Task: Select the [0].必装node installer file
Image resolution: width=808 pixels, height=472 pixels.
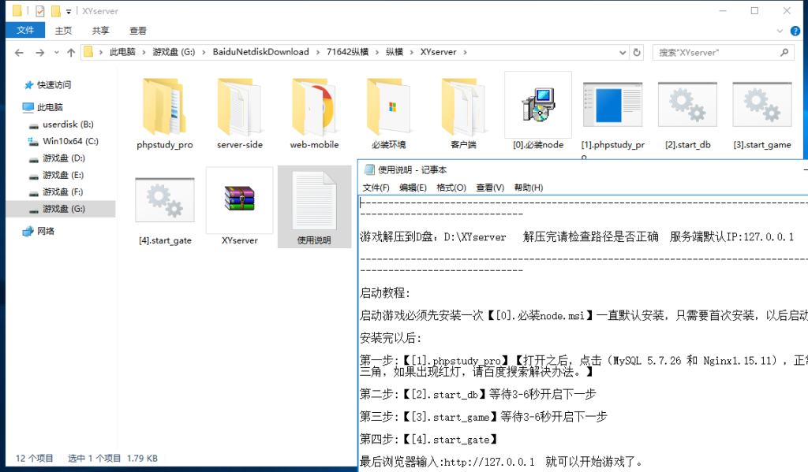Action: tap(538, 112)
